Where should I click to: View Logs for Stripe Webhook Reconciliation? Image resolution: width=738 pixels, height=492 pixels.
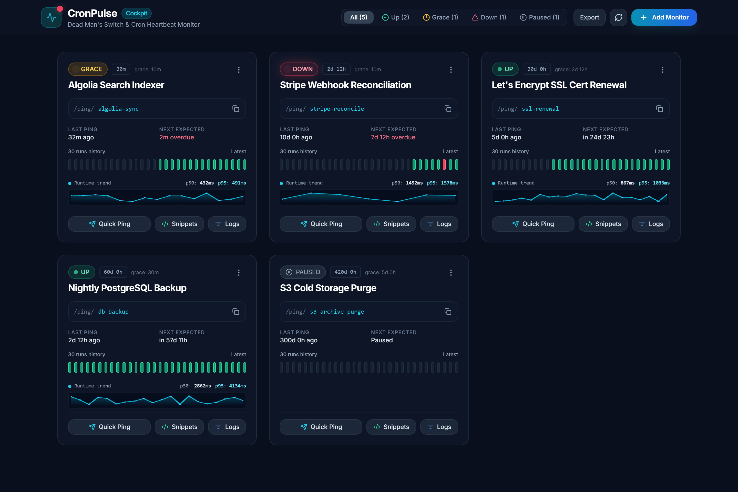439,224
